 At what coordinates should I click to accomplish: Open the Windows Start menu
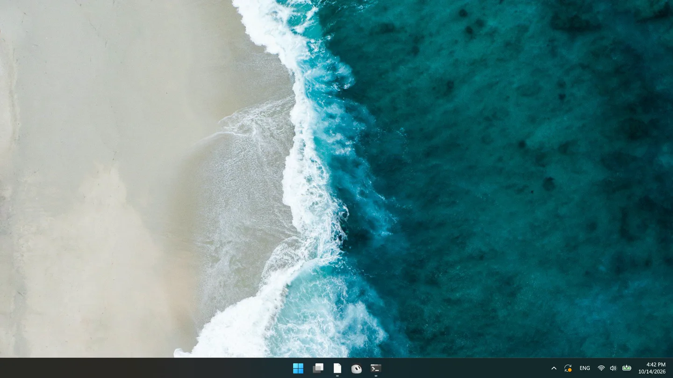coord(298,368)
